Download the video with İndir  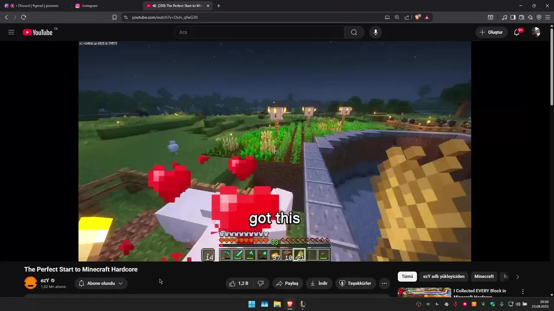point(319,283)
